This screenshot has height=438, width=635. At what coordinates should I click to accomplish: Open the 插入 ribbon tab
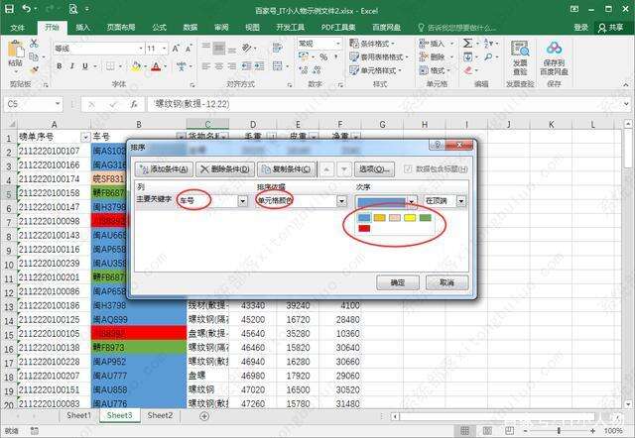pos(83,28)
